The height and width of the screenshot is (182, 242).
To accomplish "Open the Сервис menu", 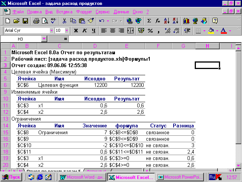I will 103,12.
